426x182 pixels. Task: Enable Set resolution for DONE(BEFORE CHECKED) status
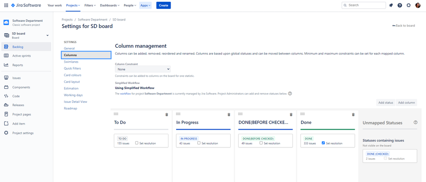[x=261, y=143]
